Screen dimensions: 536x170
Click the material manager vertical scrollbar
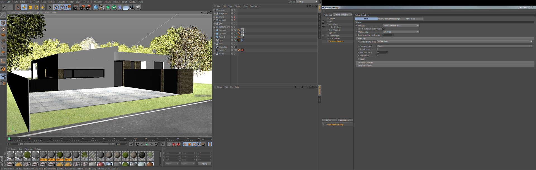pos(160,158)
